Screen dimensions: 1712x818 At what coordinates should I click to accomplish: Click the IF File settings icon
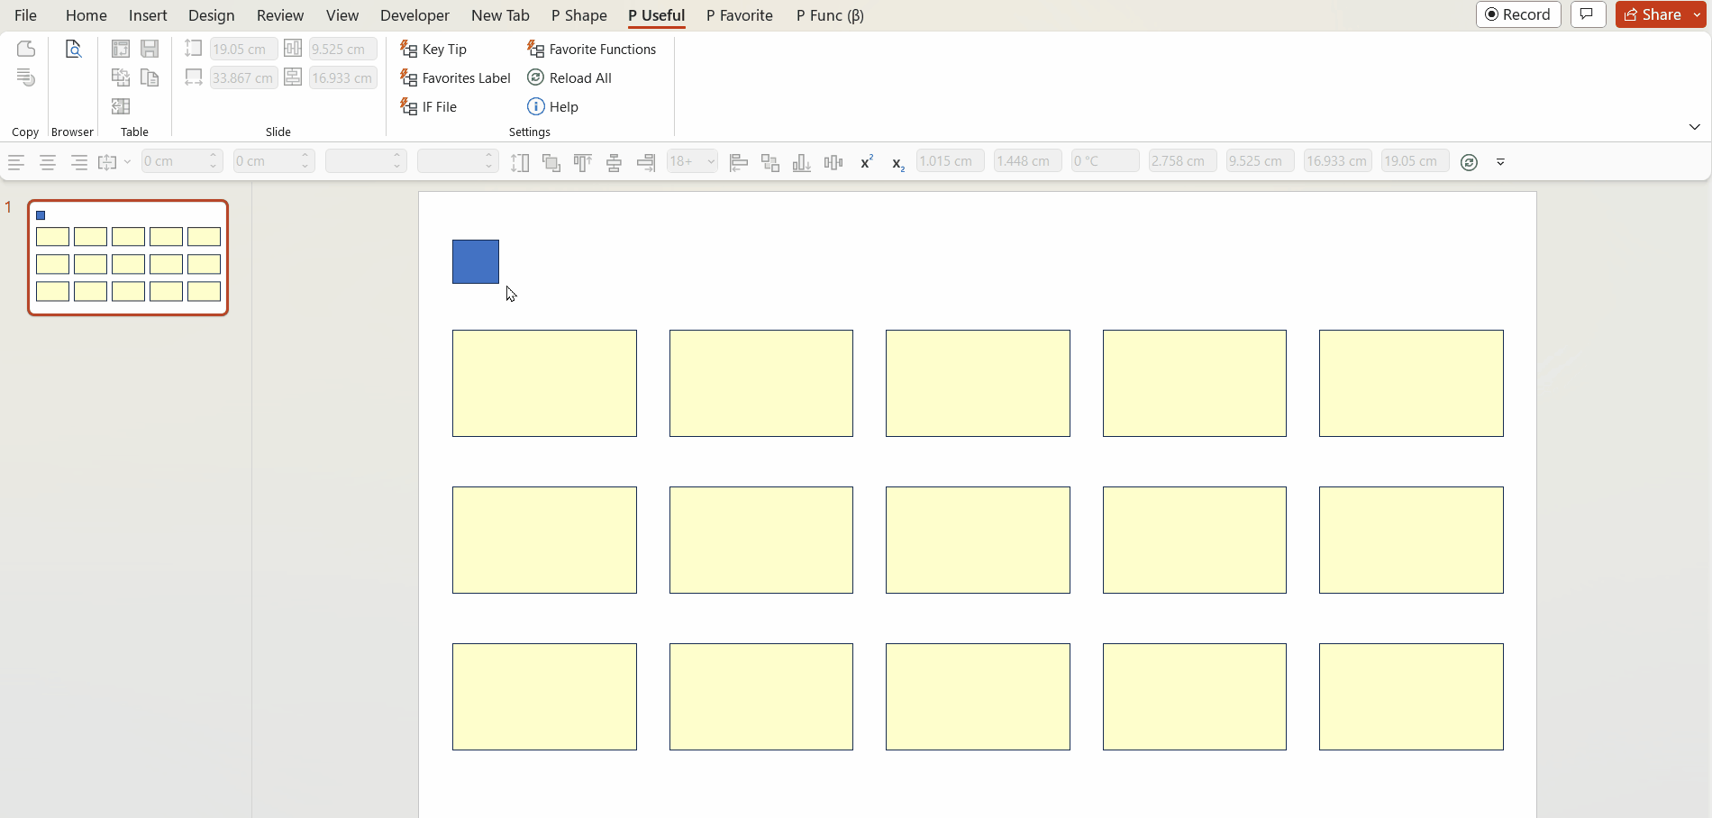click(x=409, y=107)
